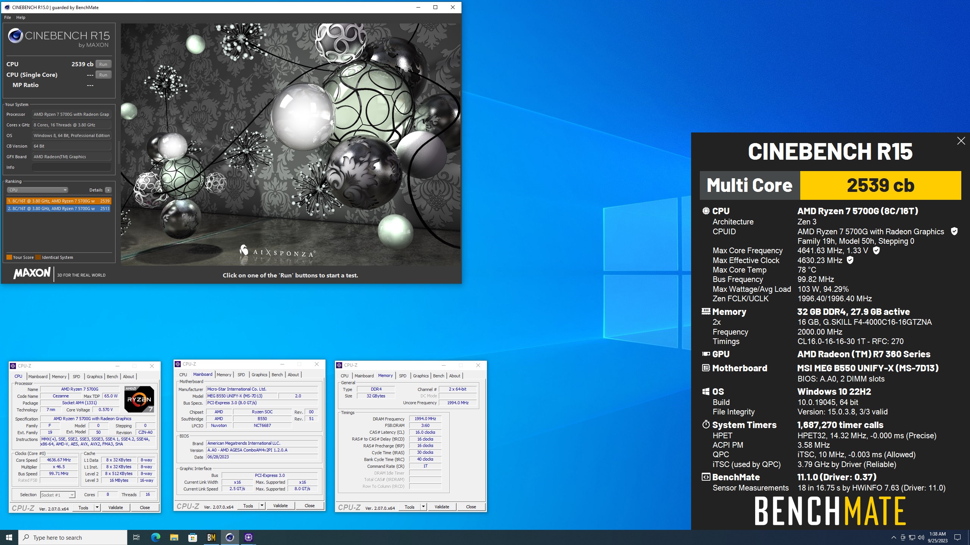The height and width of the screenshot is (545, 970).
Task: Open BenchMate taskbar icon
Action: (x=211, y=537)
